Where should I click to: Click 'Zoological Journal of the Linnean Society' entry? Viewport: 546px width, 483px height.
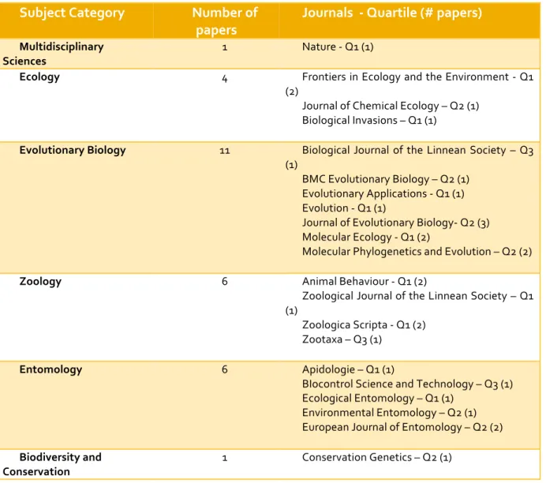pos(409,303)
